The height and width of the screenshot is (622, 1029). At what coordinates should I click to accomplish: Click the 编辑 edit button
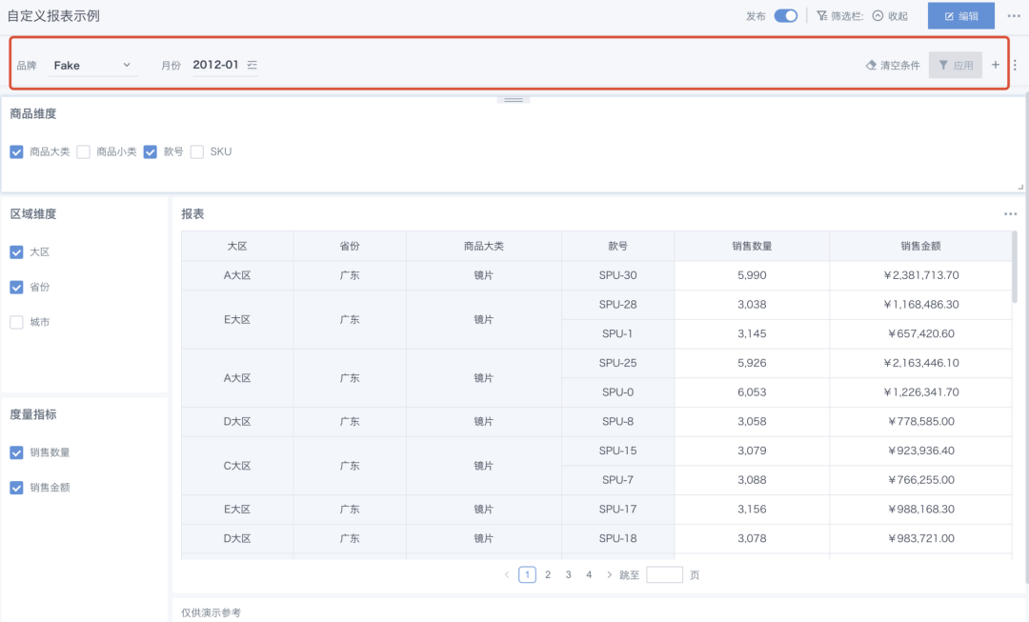960,16
